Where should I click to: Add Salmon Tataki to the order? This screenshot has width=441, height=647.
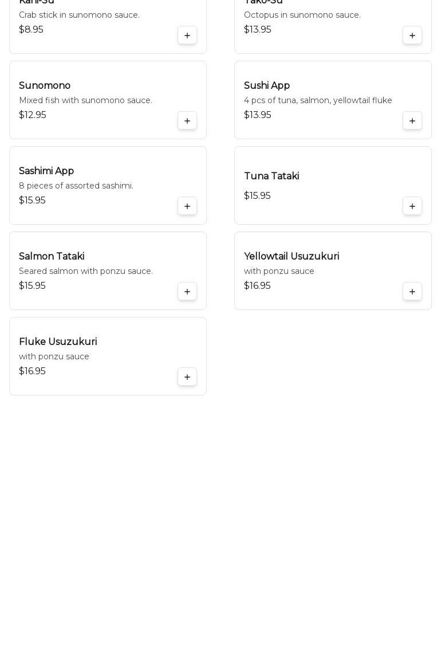tap(187, 292)
